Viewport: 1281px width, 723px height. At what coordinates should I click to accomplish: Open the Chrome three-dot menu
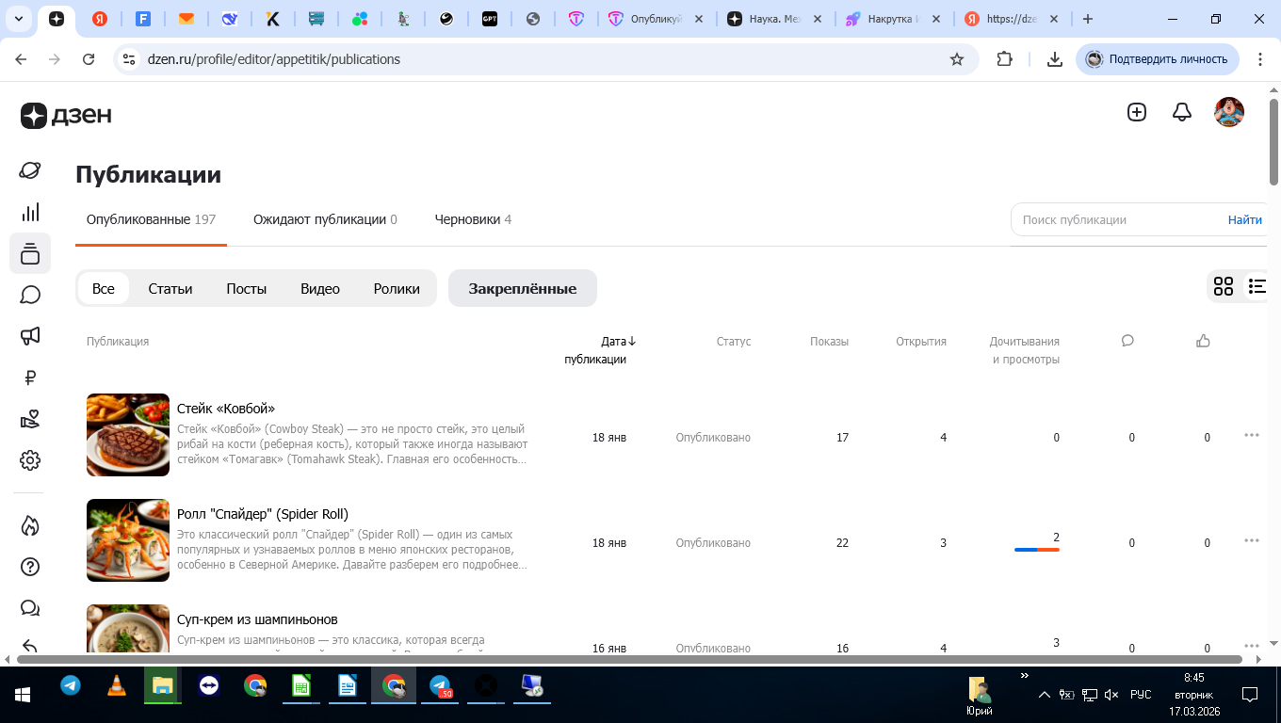1259,59
